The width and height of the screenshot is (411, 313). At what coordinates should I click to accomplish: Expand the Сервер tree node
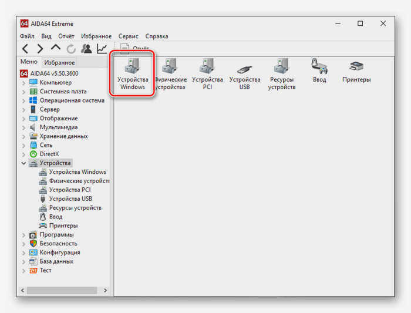click(24, 110)
